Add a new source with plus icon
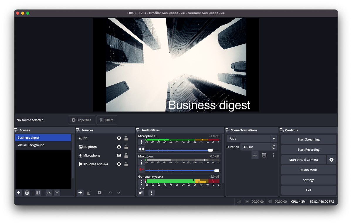 [80, 193]
